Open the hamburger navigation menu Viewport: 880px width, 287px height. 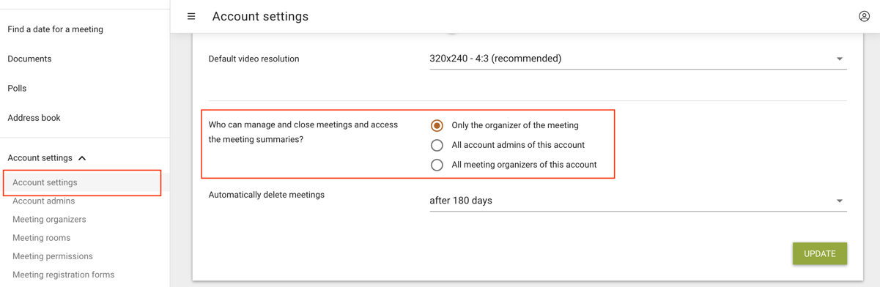tap(191, 16)
